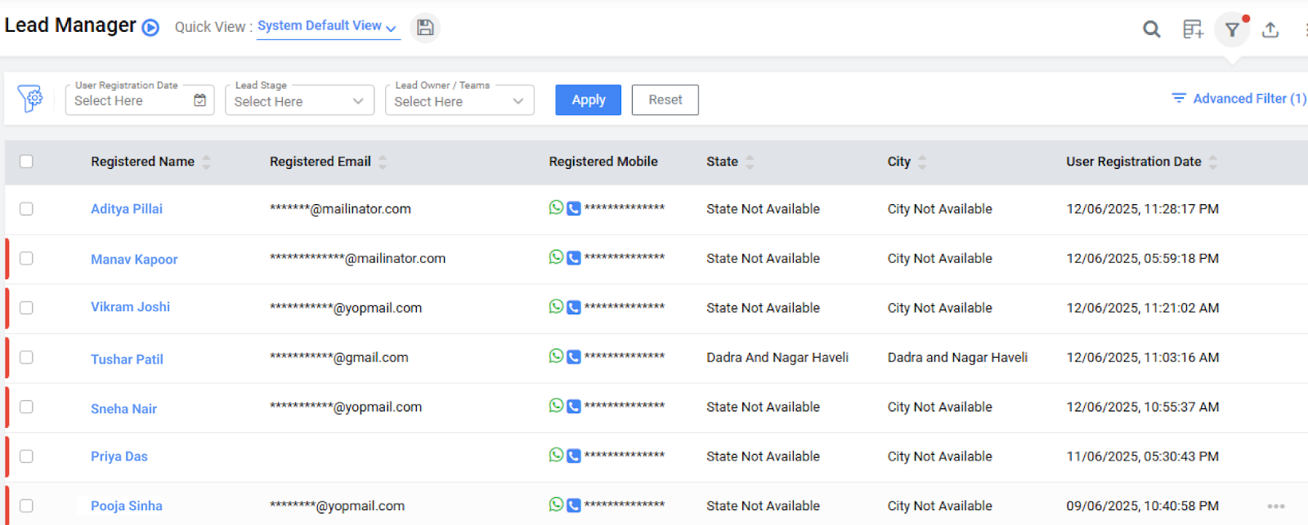
Task: Sort by Registered Name column
Action: tap(207, 162)
